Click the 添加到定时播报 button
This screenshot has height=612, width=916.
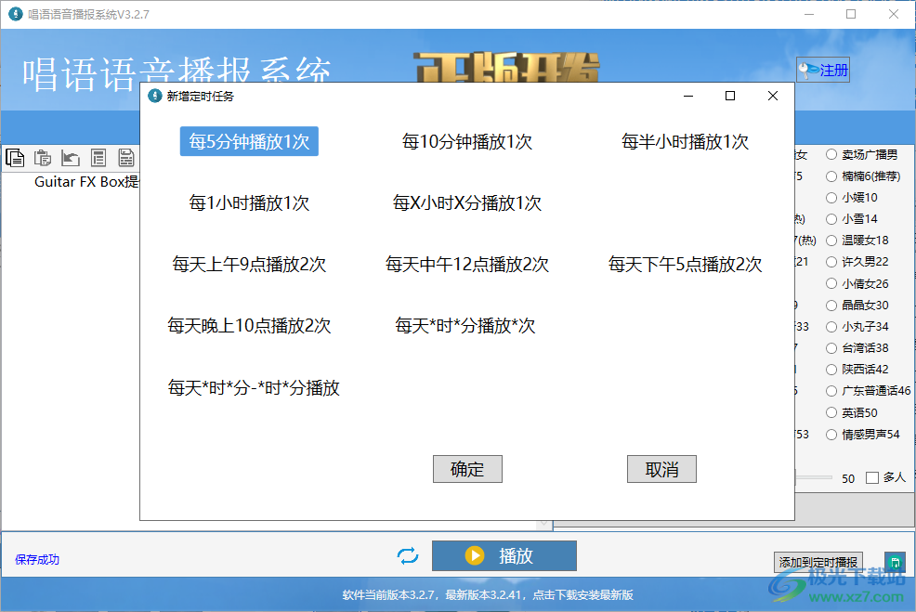coord(818,562)
